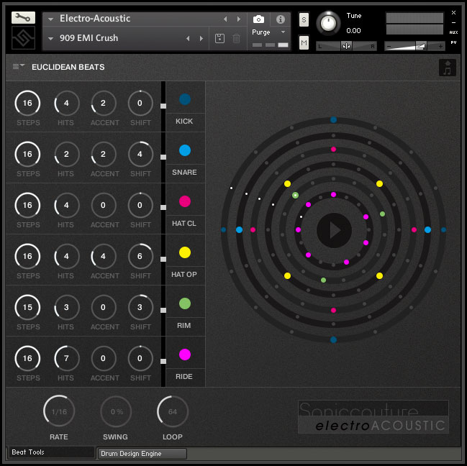467x466 pixels.
Task: Go to previous instrument for Electro-Acoustic
Action: click(225, 19)
